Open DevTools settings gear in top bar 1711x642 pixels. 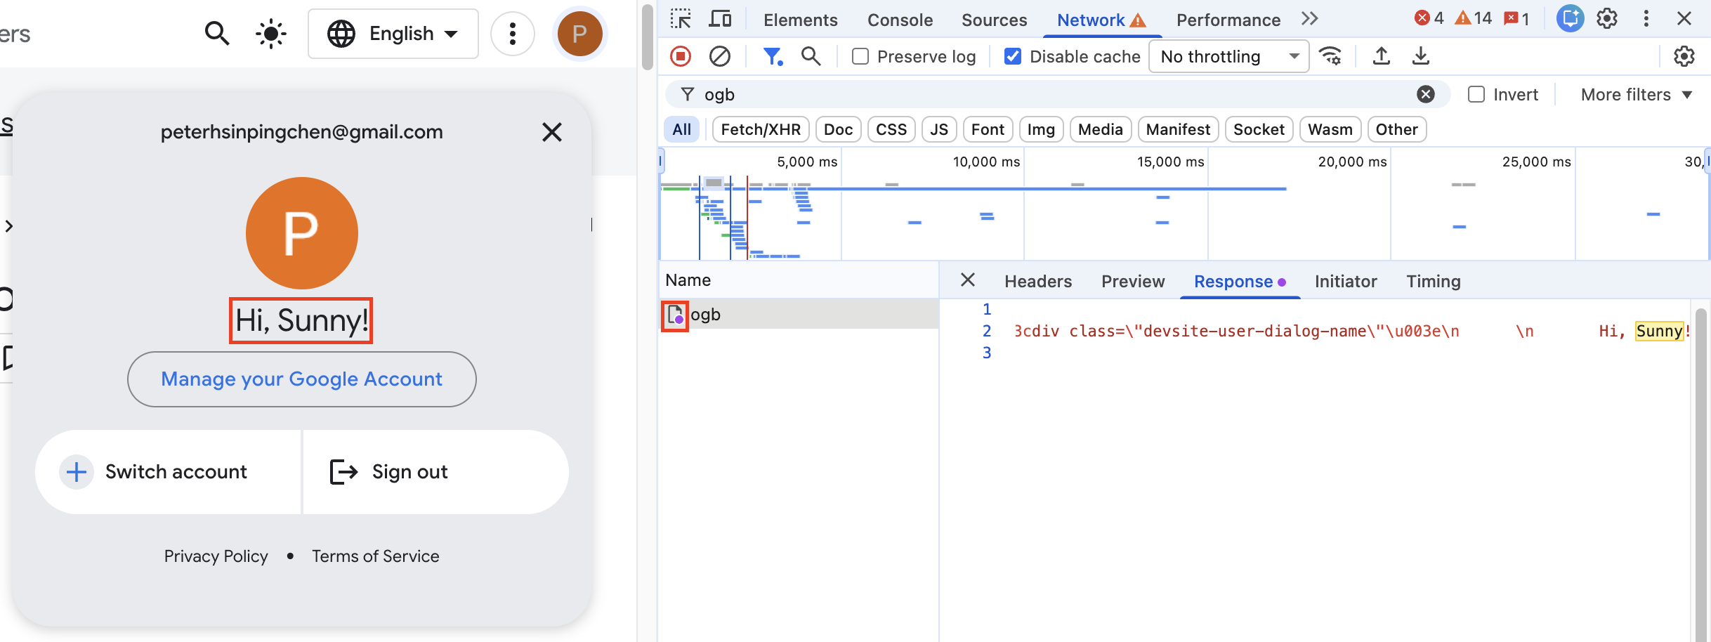tap(1607, 19)
